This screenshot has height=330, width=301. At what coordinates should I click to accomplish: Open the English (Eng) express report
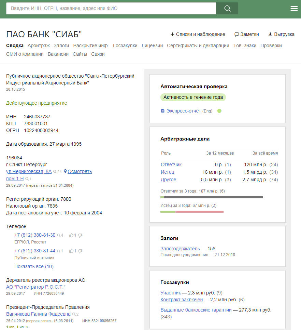(207, 111)
